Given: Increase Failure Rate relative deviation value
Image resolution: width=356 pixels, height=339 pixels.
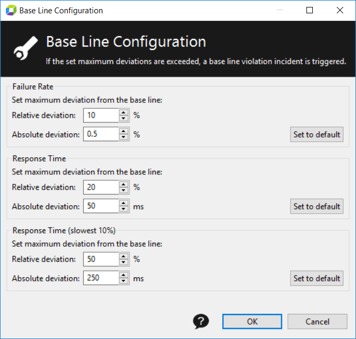Looking at the screenshot, I should (x=124, y=112).
